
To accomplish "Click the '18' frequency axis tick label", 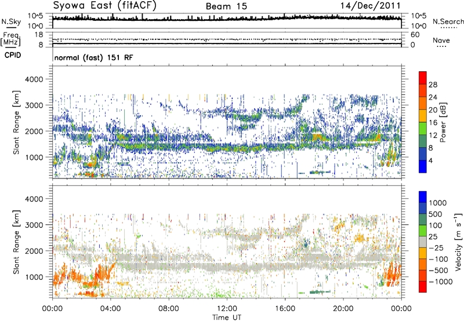I will pyautogui.click(x=39, y=34).
